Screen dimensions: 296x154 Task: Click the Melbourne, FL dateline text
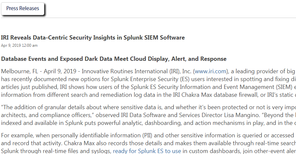pyautogui.click(x=19, y=71)
